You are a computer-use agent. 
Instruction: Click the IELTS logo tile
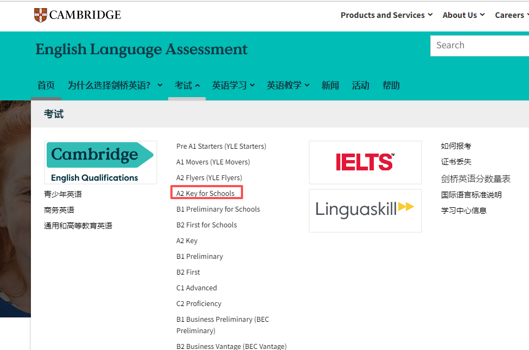(x=365, y=162)
